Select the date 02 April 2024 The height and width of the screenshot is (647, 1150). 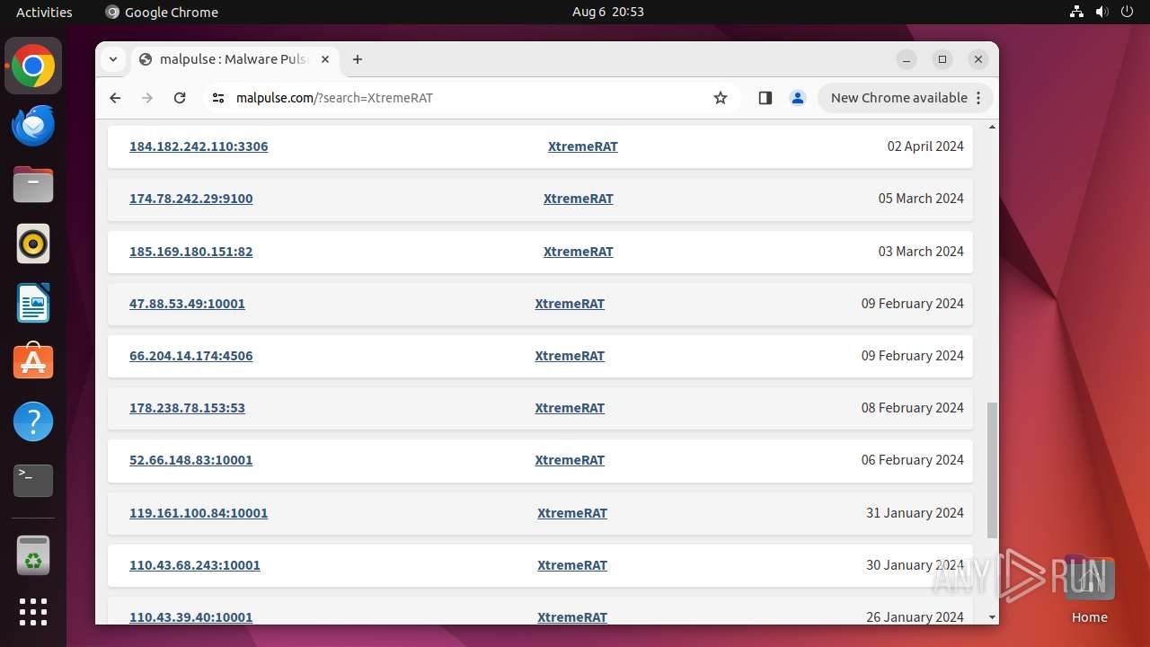(925, 146)
